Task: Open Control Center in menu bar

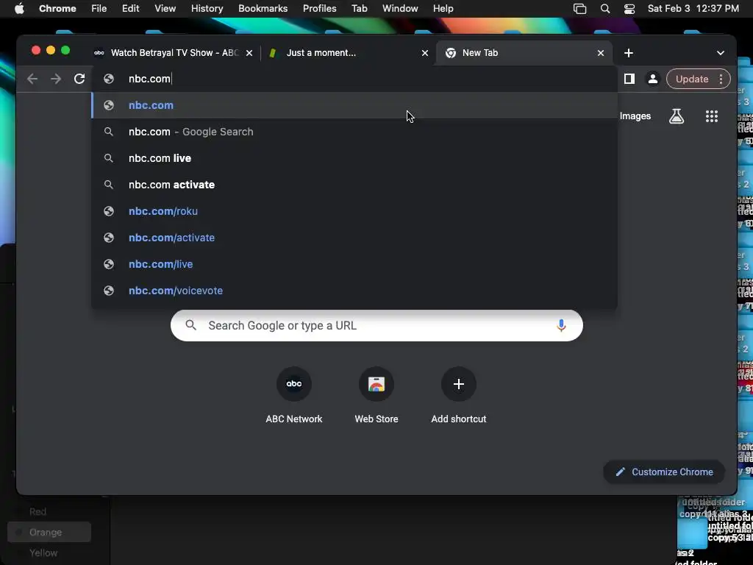Action: pyautogui.click(x=629, y=9)
